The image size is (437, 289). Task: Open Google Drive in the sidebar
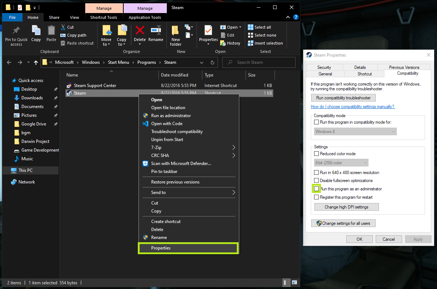point(34,124)
